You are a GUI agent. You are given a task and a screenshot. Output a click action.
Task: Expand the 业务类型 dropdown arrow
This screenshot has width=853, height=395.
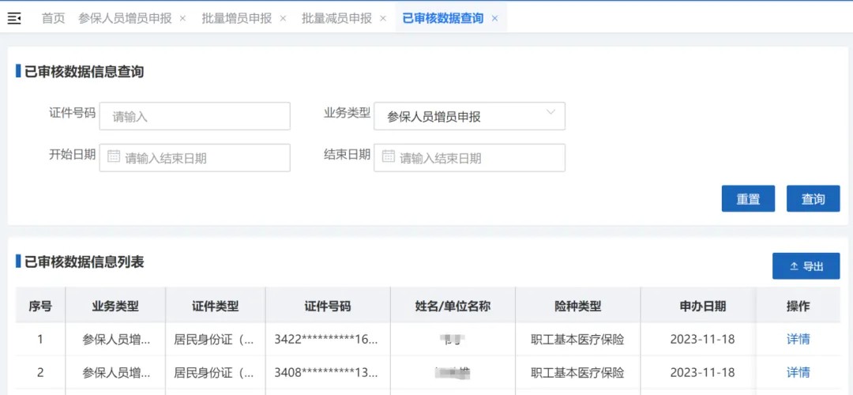click(551, 113)
